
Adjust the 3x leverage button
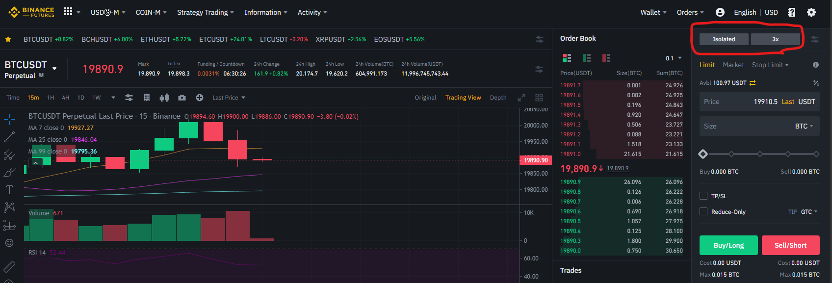tap(776, 39)
